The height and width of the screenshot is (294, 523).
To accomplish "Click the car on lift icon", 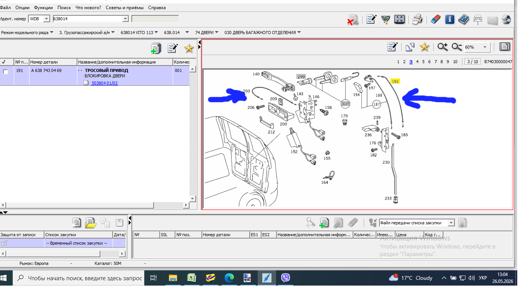I will [x=477, y=19].
